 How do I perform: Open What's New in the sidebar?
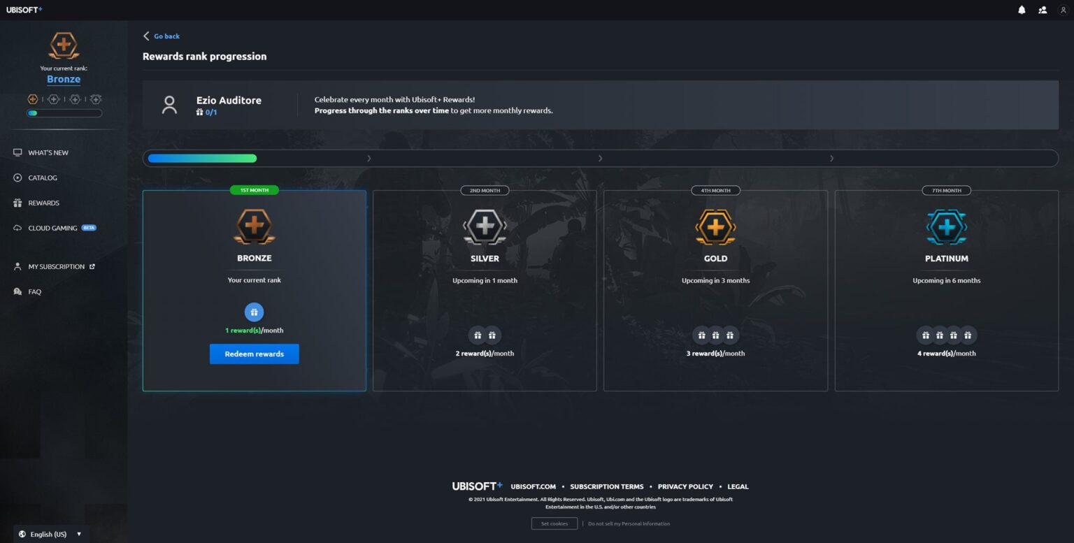tap(48, 152)
